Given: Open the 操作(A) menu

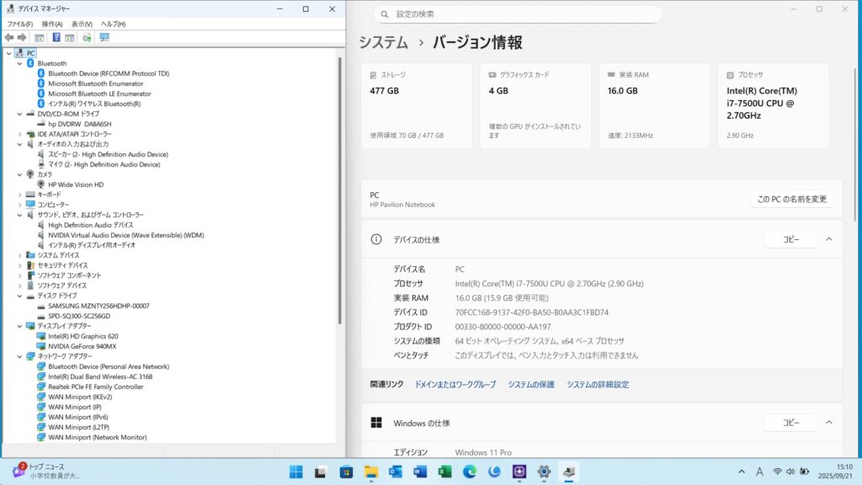Looking at the screenshot, I should [52, 24].
